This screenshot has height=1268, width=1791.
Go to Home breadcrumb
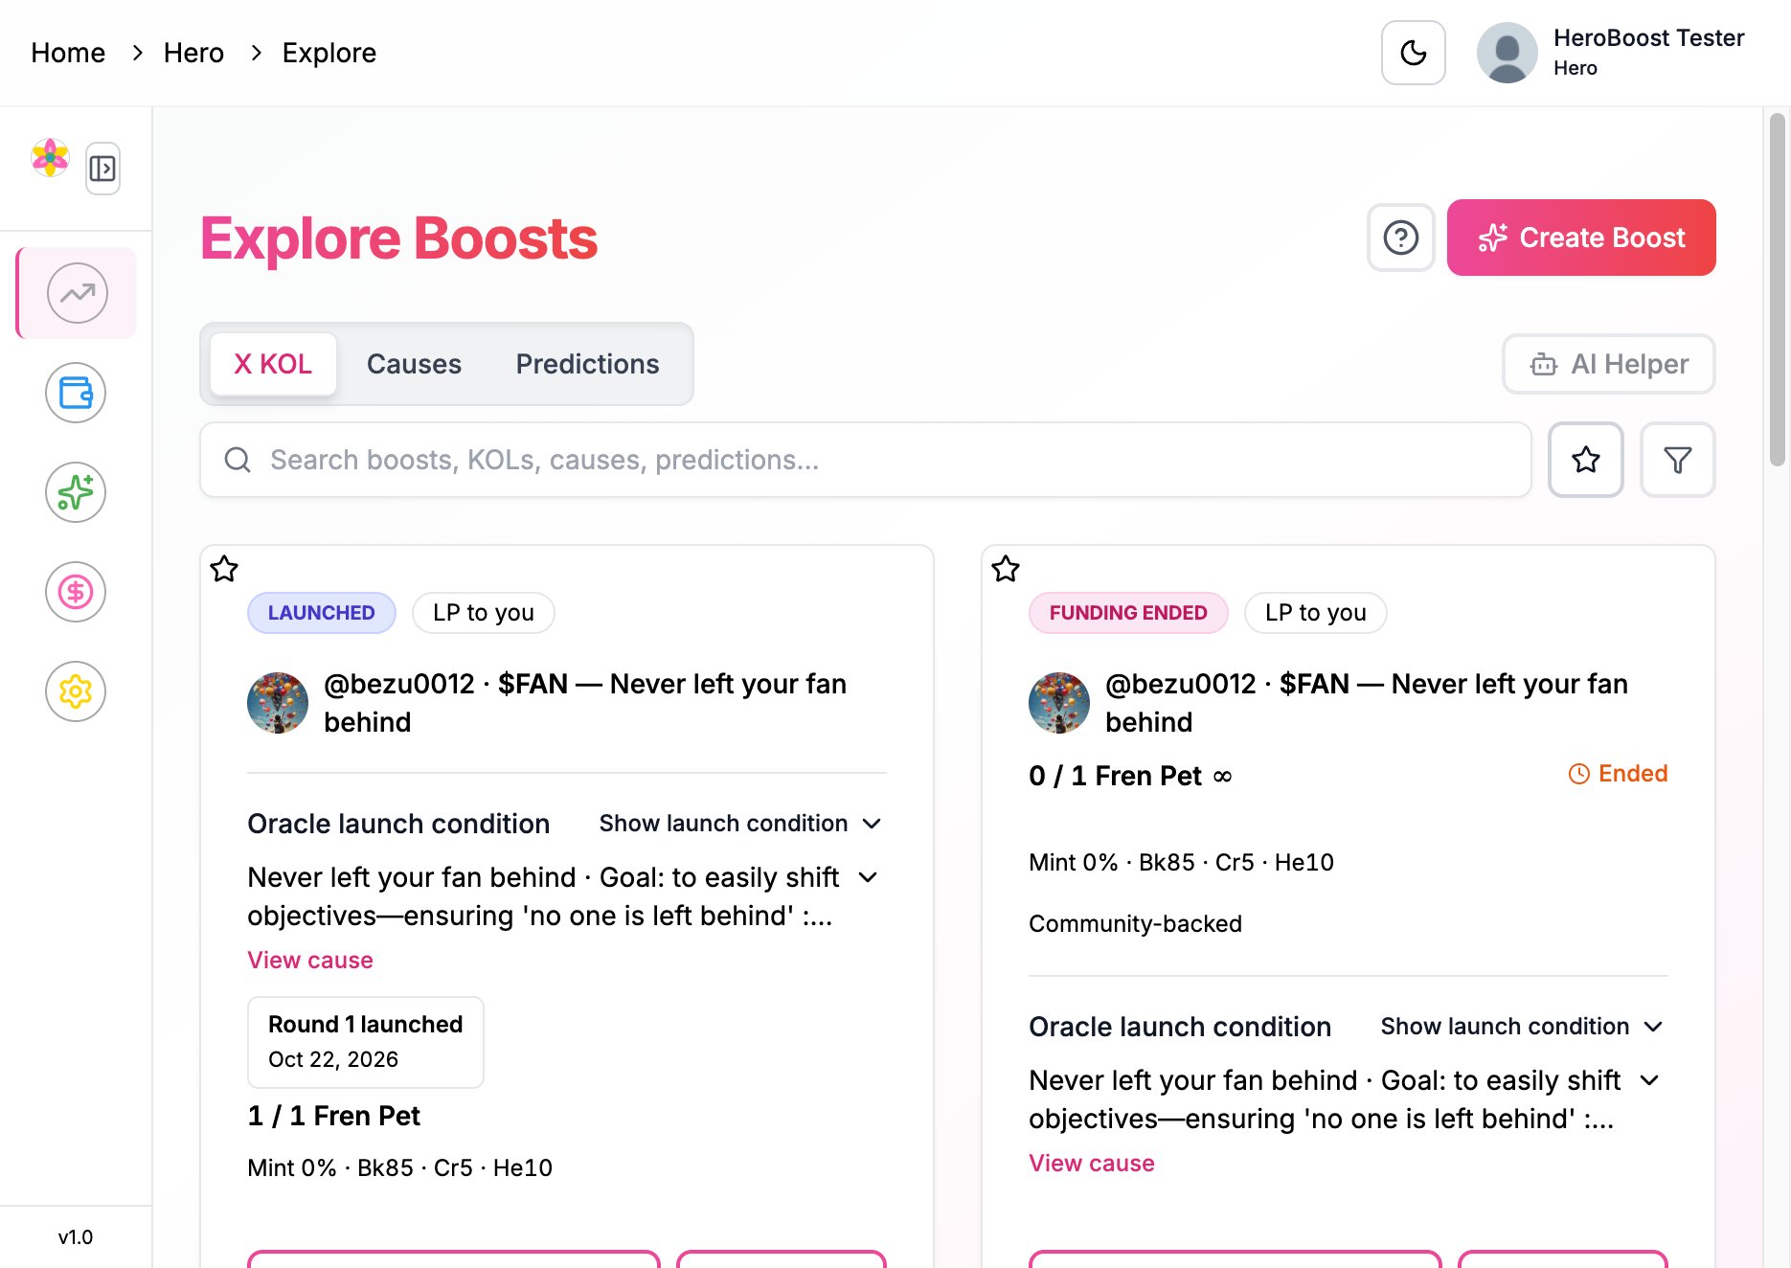tap(68, 53)
